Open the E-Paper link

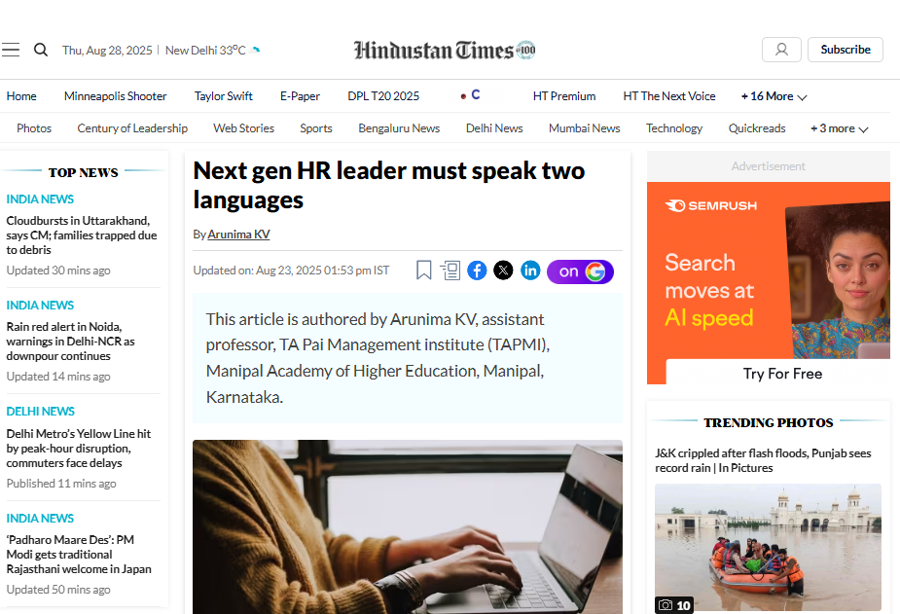point(300,96)
